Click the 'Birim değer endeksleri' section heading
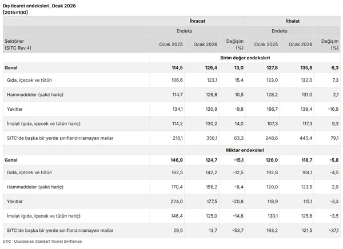 (x=245, y=58)
